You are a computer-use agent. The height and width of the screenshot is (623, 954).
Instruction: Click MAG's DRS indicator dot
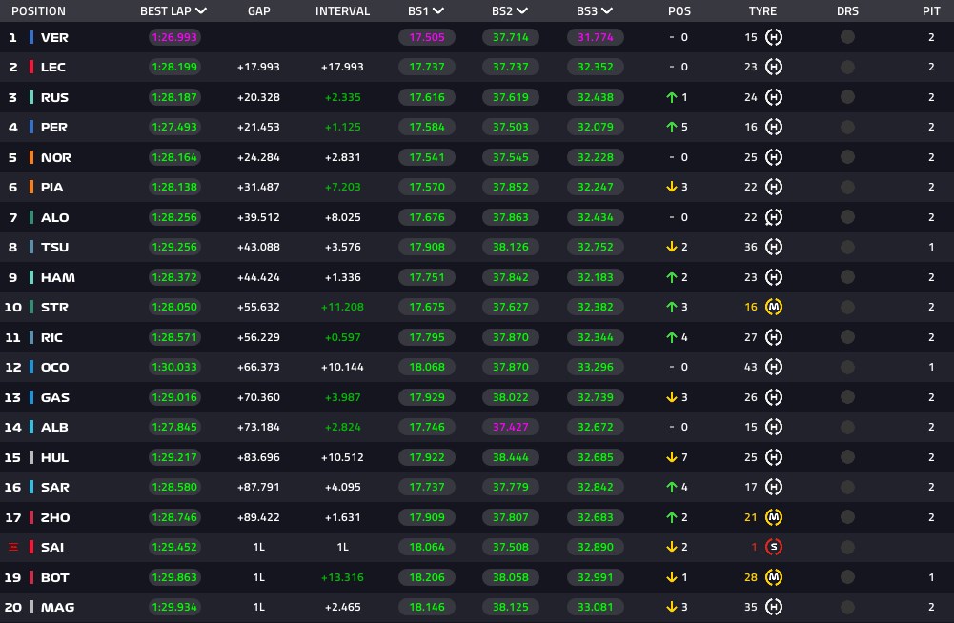point(847,607)
